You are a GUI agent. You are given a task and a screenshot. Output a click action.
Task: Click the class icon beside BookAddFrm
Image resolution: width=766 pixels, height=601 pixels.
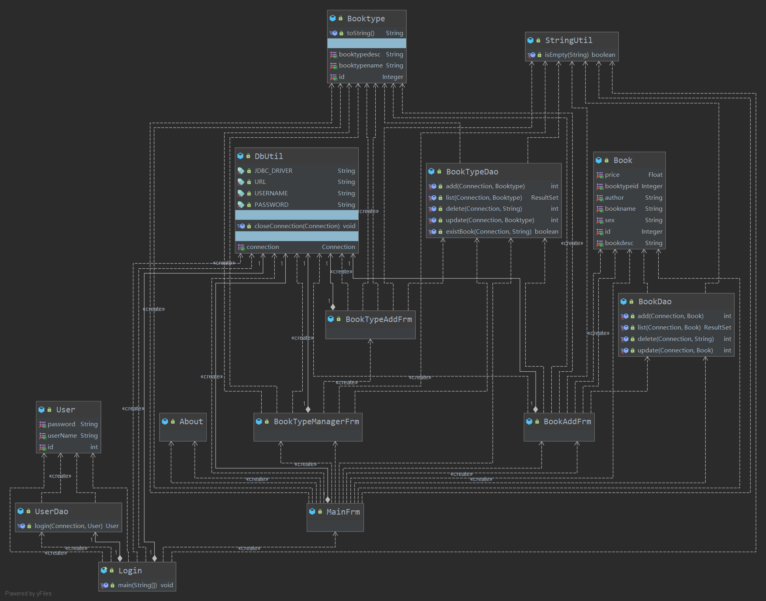[529, 421]
